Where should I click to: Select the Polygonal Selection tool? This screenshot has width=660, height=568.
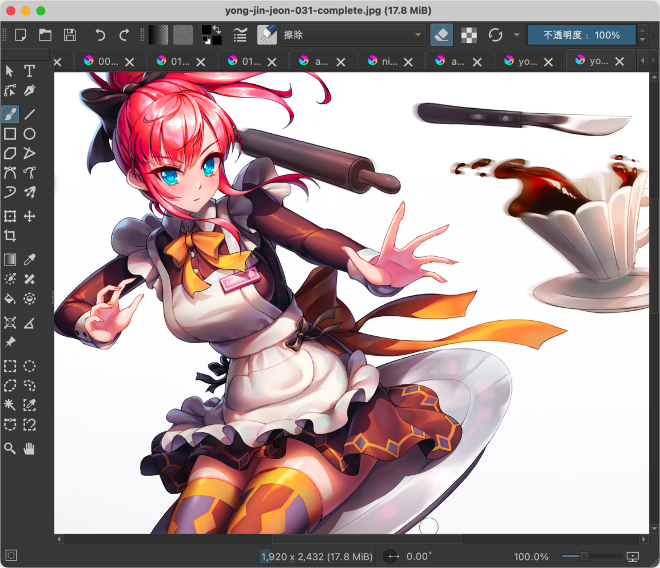10,386
